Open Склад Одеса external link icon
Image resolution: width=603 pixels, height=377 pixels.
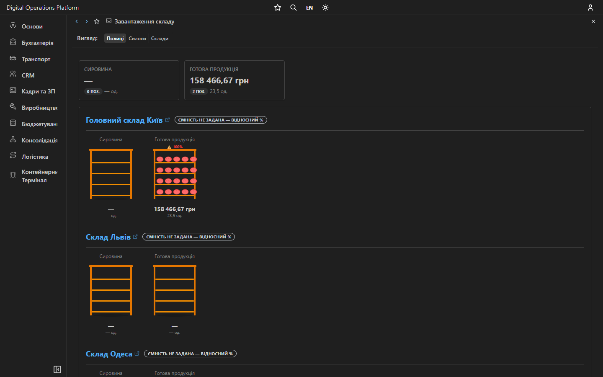[137, 354]
